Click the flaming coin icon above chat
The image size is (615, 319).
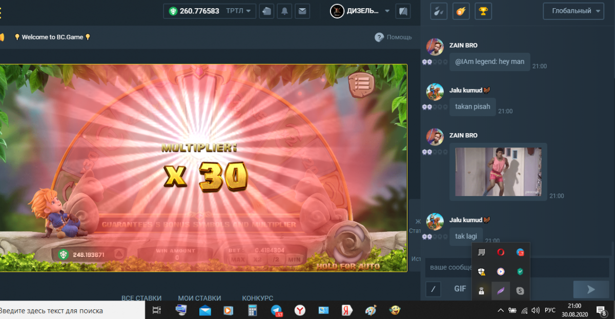coord(461,11)
